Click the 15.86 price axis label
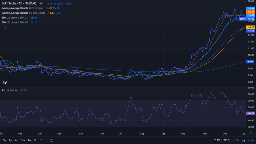This screenshot has width=256, height=144. tap(251, 8)
